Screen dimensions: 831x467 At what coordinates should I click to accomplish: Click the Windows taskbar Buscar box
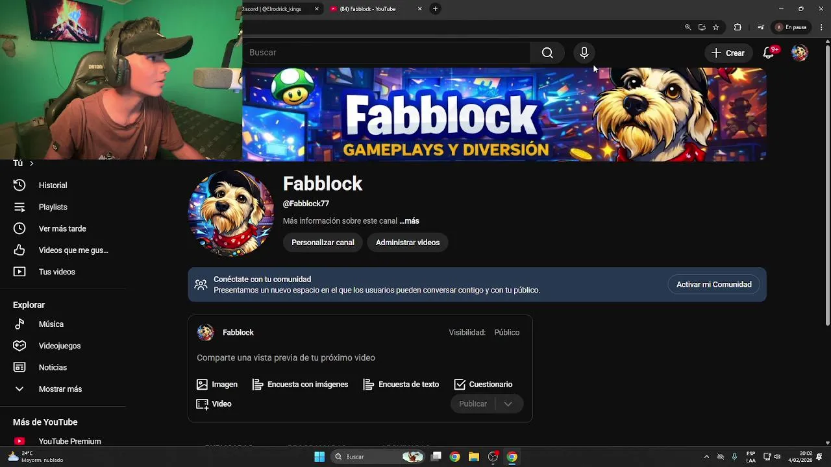378,457
